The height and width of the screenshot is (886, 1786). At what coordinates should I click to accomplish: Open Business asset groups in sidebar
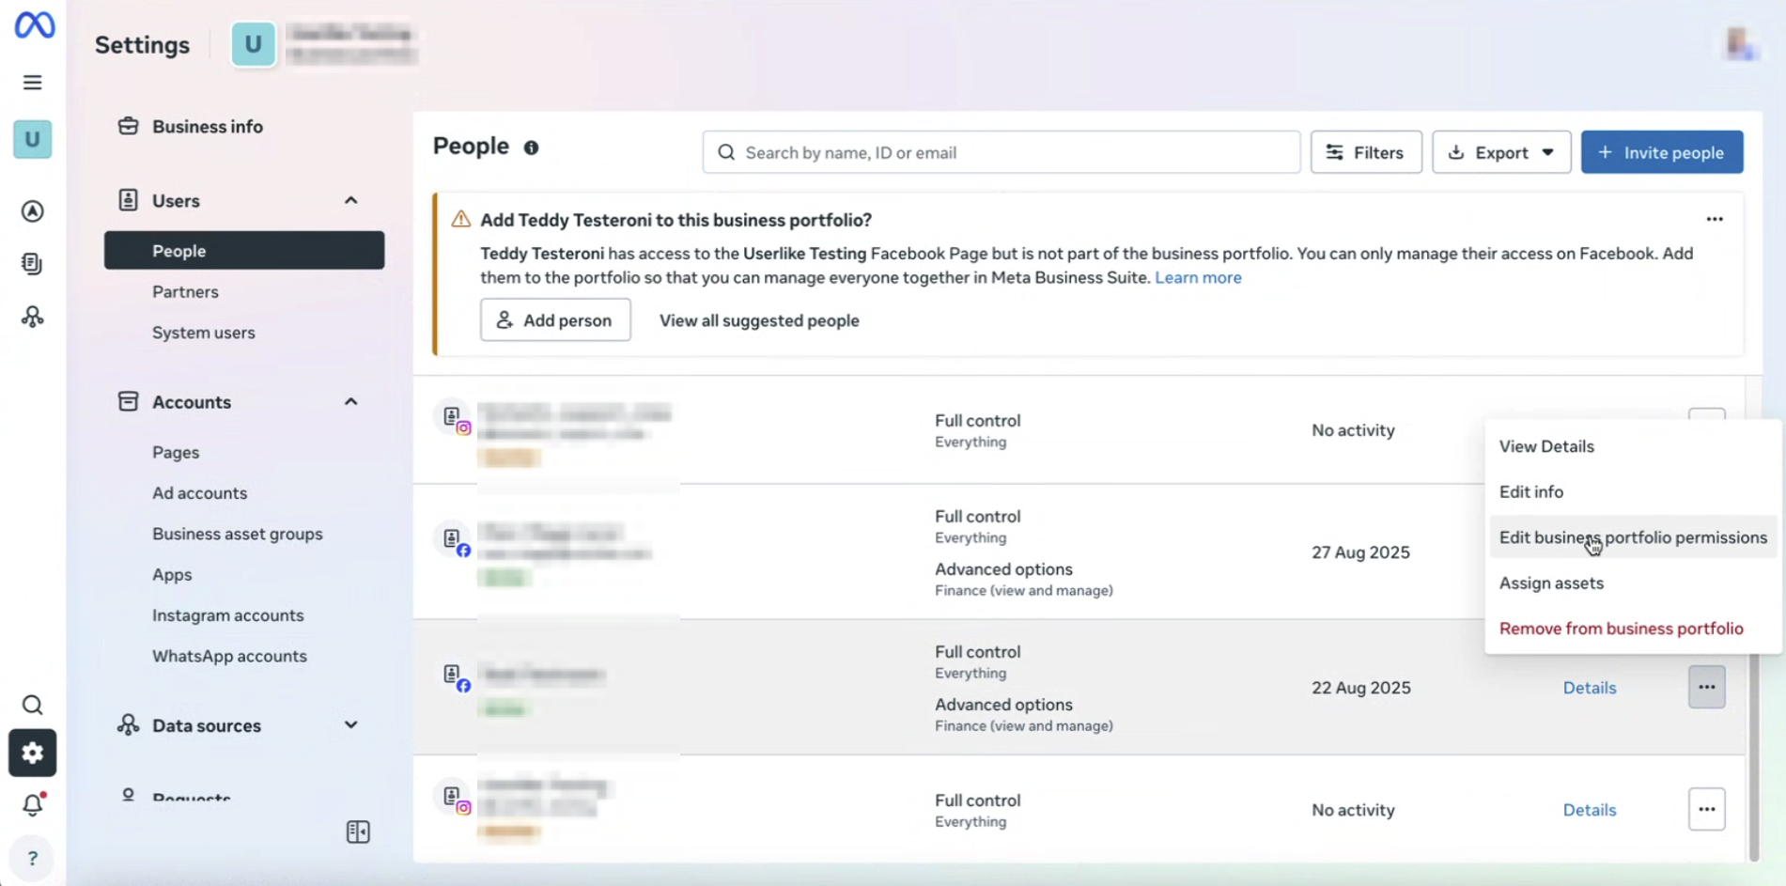coord(238,534)
